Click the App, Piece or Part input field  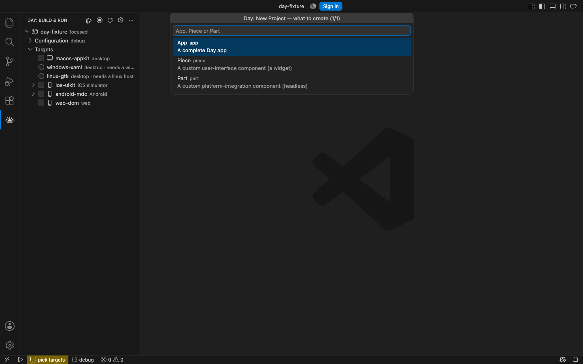coord(292,31)
